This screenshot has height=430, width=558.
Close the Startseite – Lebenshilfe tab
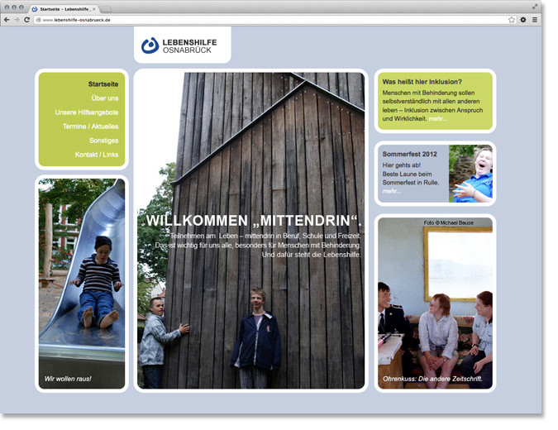94,9
